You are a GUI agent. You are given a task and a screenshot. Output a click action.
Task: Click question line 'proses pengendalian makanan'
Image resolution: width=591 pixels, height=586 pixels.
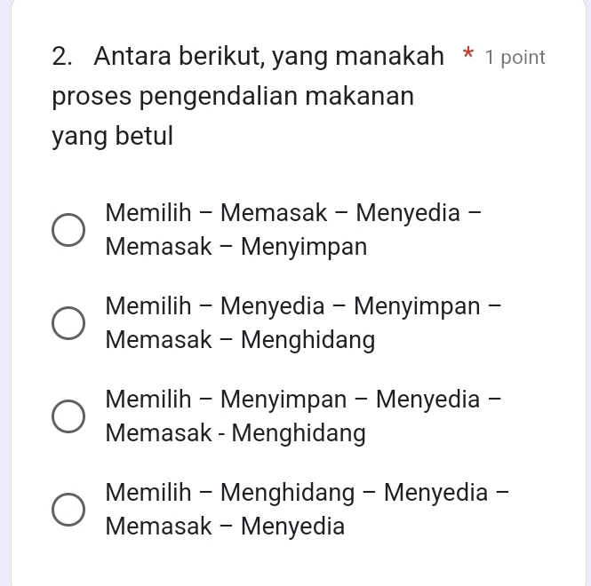234,96
